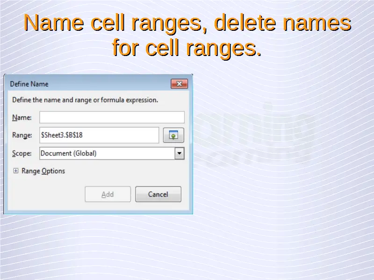The height and width of the screenshot is (280, 374).
Task: Focus the Range field showing $Sheet3.$B$18
Action: coord(99,135)
